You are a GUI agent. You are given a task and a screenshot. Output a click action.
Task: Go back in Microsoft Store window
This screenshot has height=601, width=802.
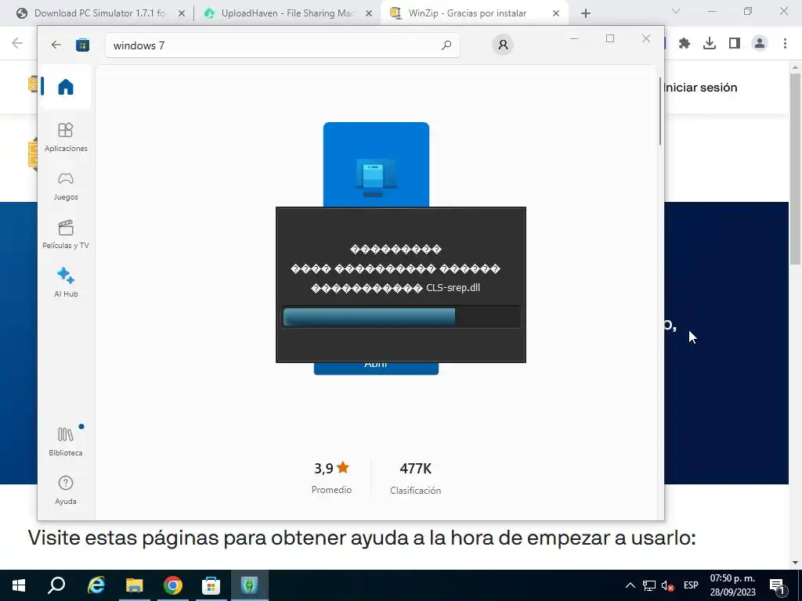click(x=56, y=45)
